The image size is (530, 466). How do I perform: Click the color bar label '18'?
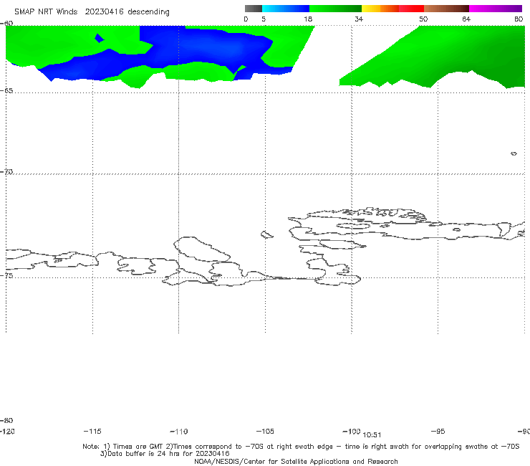(308, 19)
